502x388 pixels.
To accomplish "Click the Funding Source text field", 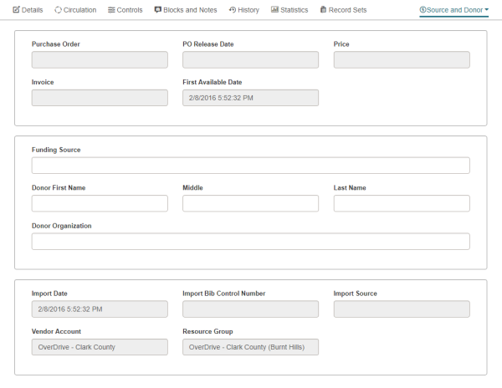I will (x=250, y=166).
